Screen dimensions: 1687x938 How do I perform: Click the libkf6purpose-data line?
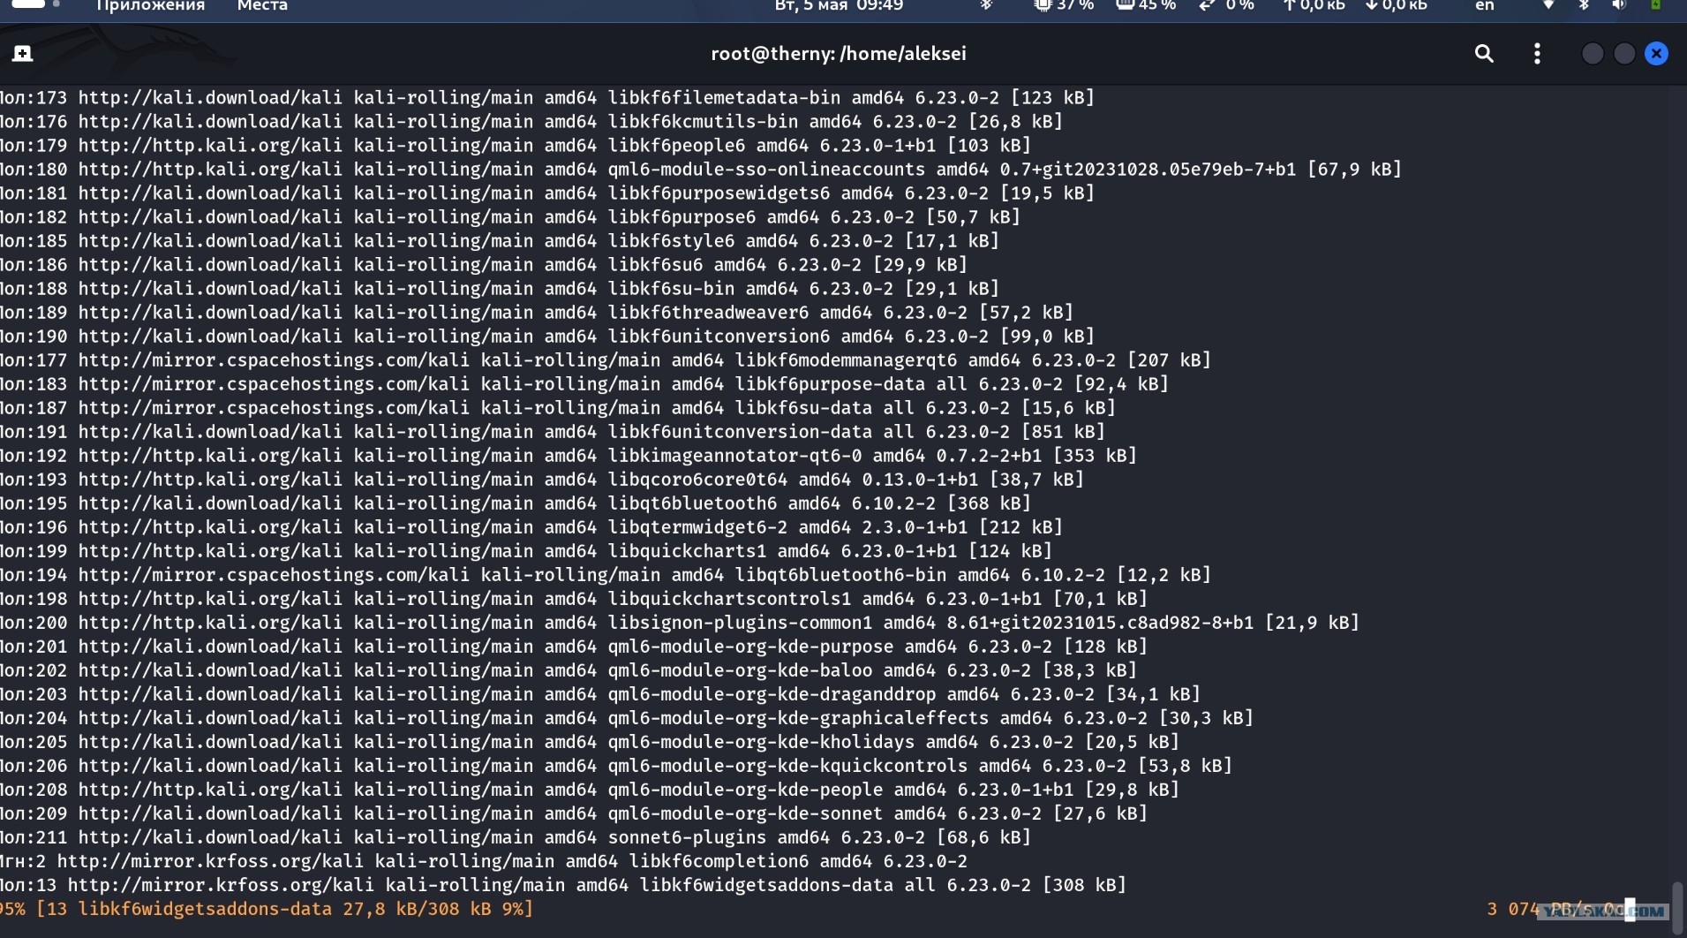584,383
